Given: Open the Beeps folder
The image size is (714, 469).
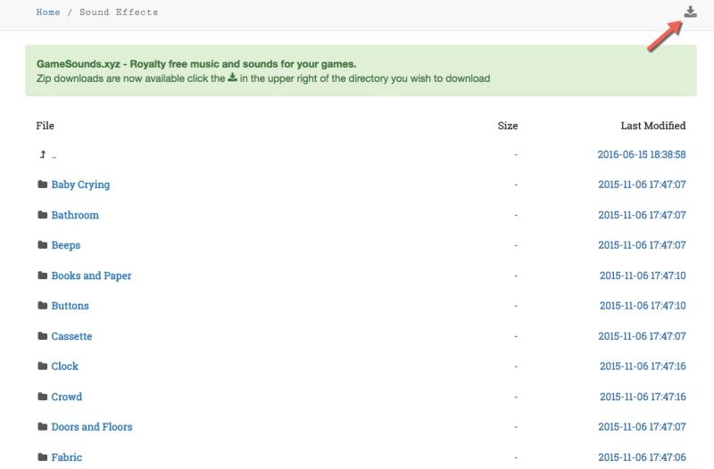Looking at the screenshot, I should pyautogui.click(x=66, y=245).
